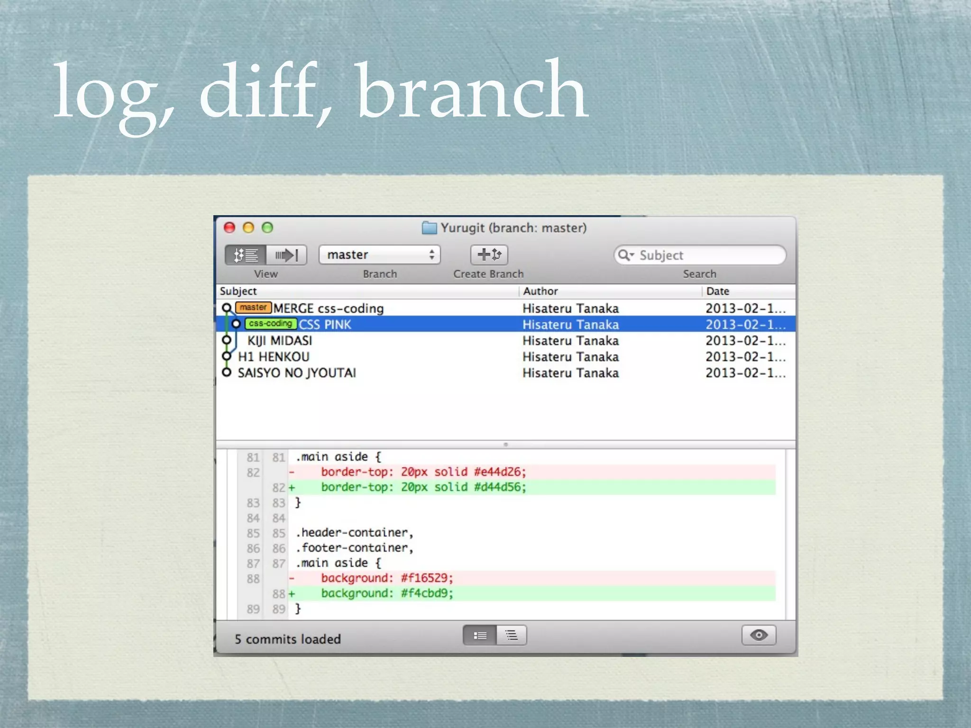Click the commit graph node of CSS PINK
971x728 pixels.
236,324
